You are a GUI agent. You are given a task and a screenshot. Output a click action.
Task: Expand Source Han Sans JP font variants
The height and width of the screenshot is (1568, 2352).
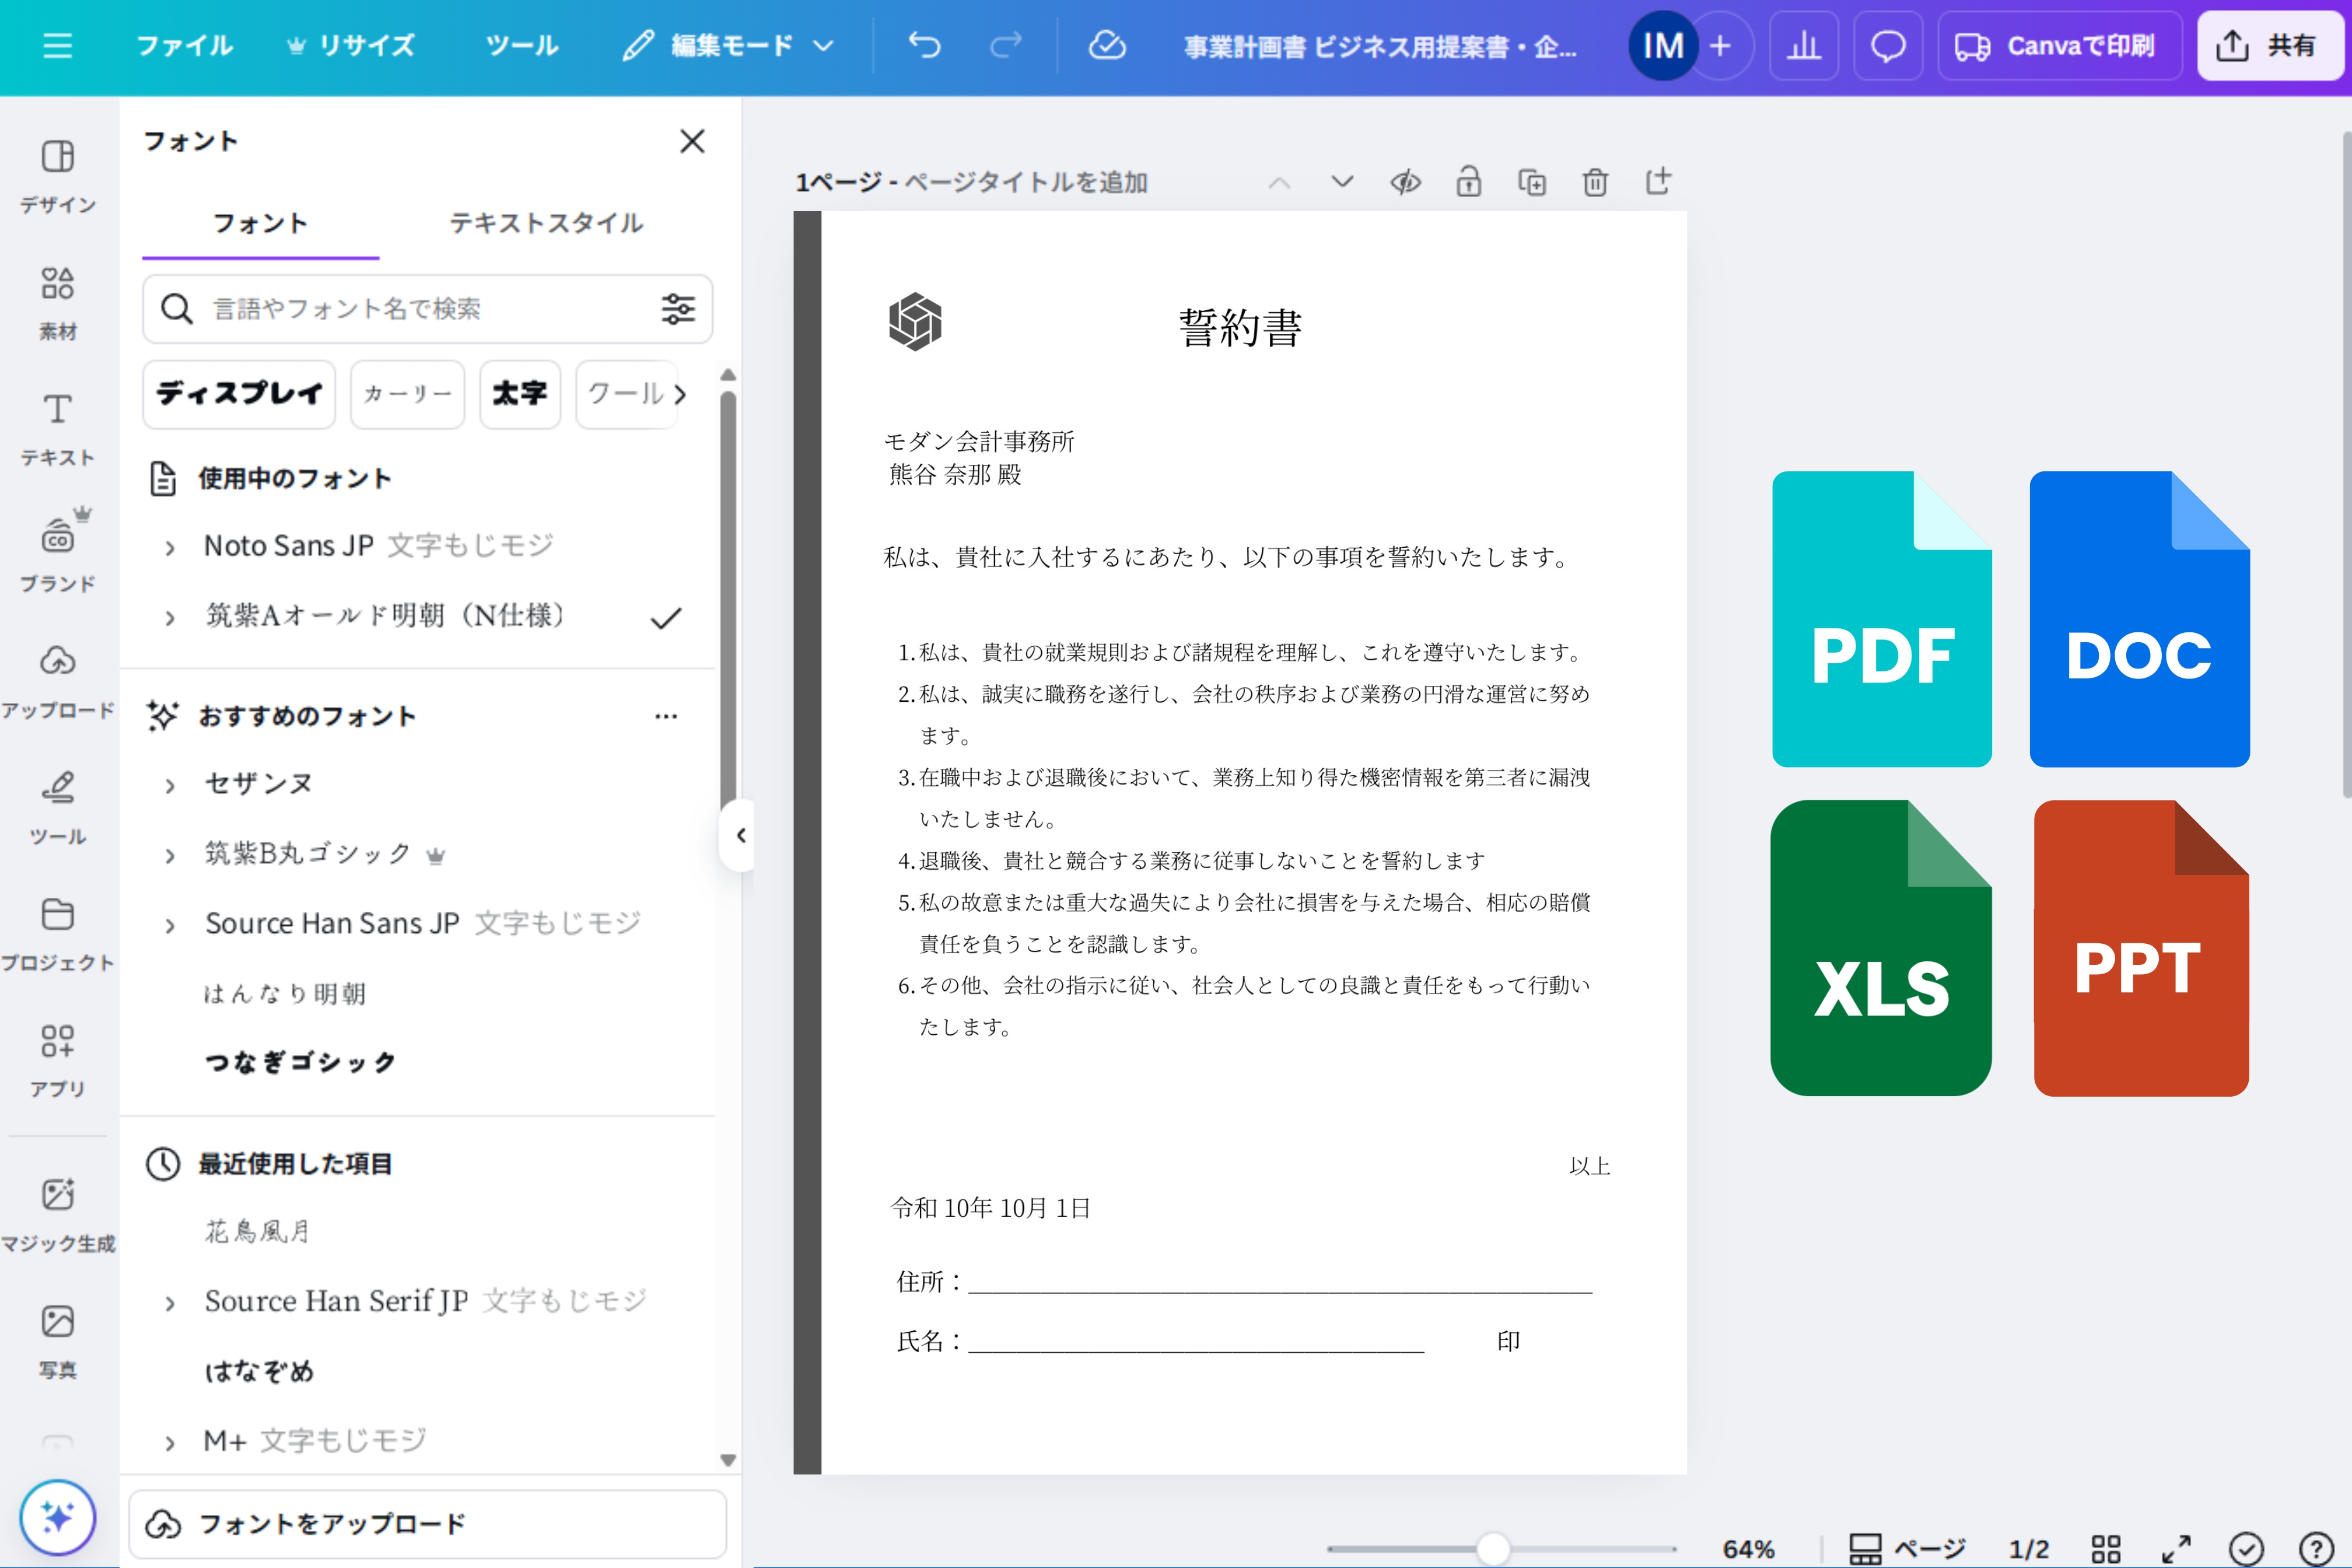[170, 925]
